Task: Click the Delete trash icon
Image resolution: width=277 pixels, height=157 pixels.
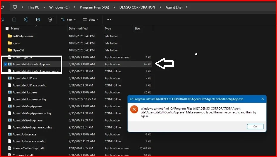Action: 50,20
